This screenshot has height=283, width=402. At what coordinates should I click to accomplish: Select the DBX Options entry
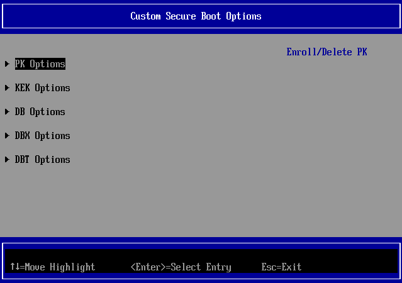point(42,136)
